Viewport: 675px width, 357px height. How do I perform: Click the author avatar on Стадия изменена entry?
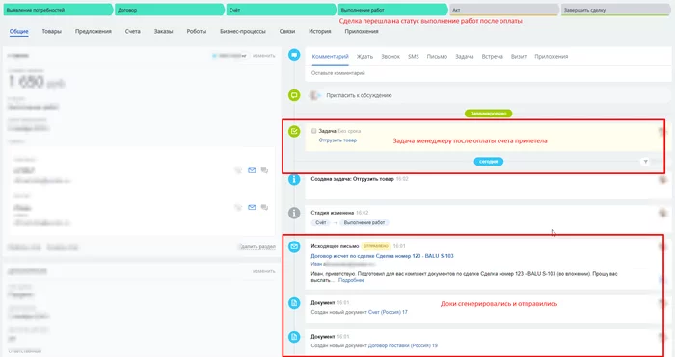[x=663, y=213]
